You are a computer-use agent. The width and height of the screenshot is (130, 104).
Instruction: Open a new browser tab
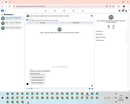click(x=10, y=2)
